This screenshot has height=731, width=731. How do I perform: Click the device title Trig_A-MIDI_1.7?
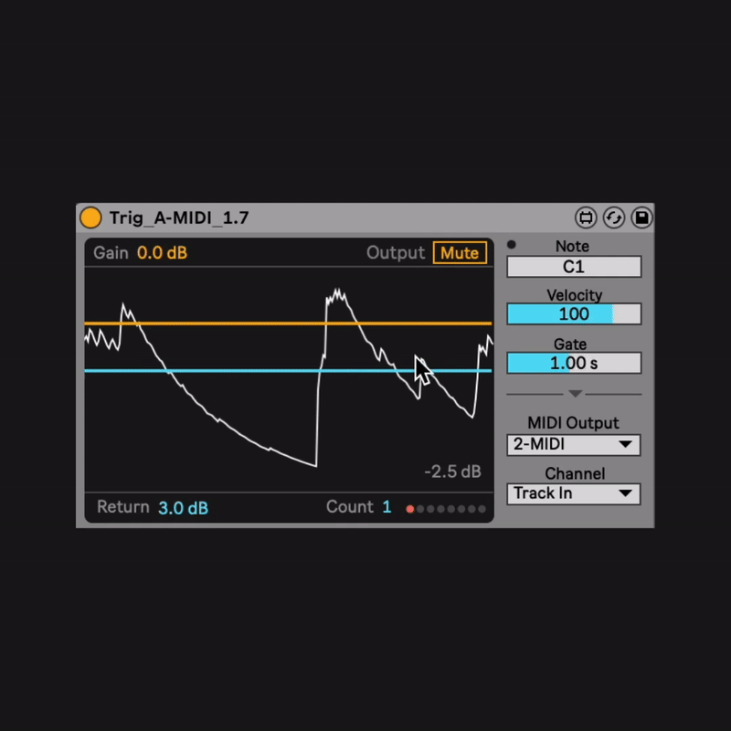tap(179, 217)
